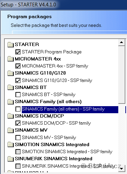This screenshot has width=127, height=174.
Task: Click the MICROMASTER 4xx folder icon
Action: click(x=10, y=59)
